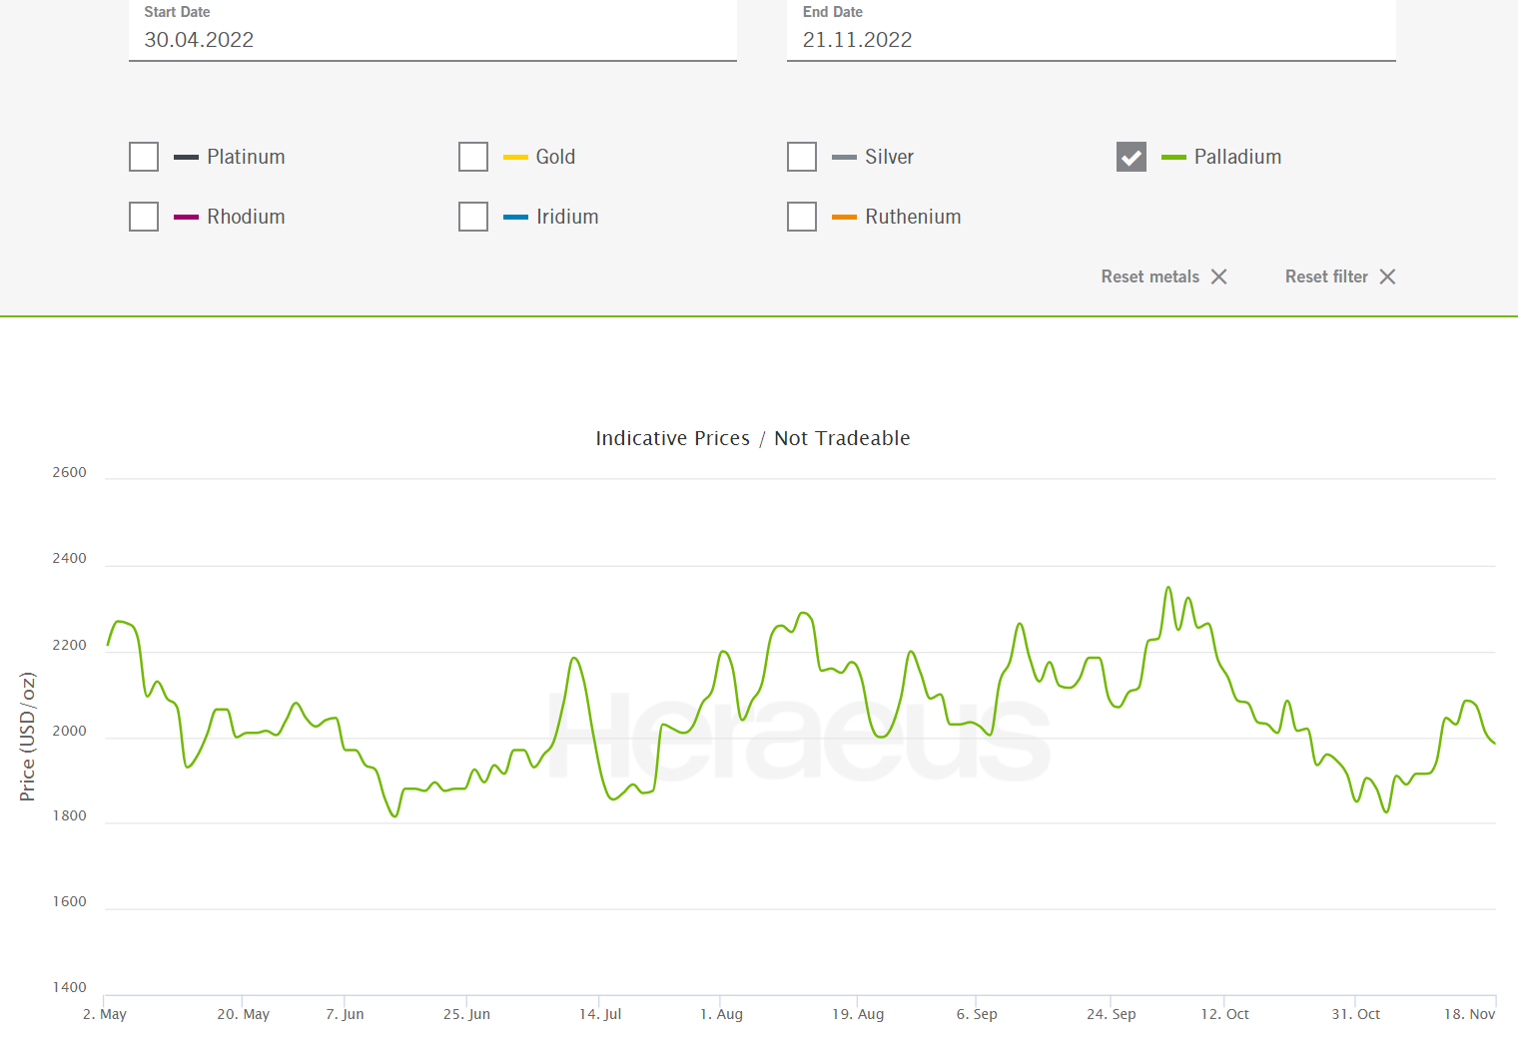
Task: Click the Platinum label text
Action: tap(246, 157)
